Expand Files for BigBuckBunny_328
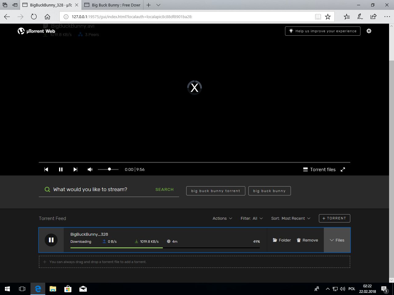 (x=337, y=240)
